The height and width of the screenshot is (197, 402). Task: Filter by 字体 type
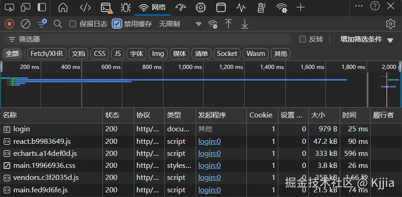coord(137,54)
